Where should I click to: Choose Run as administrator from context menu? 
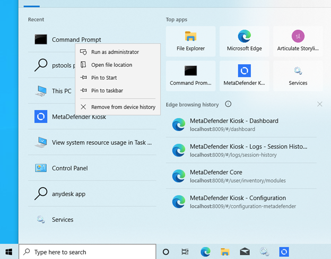tap(118, 52)
